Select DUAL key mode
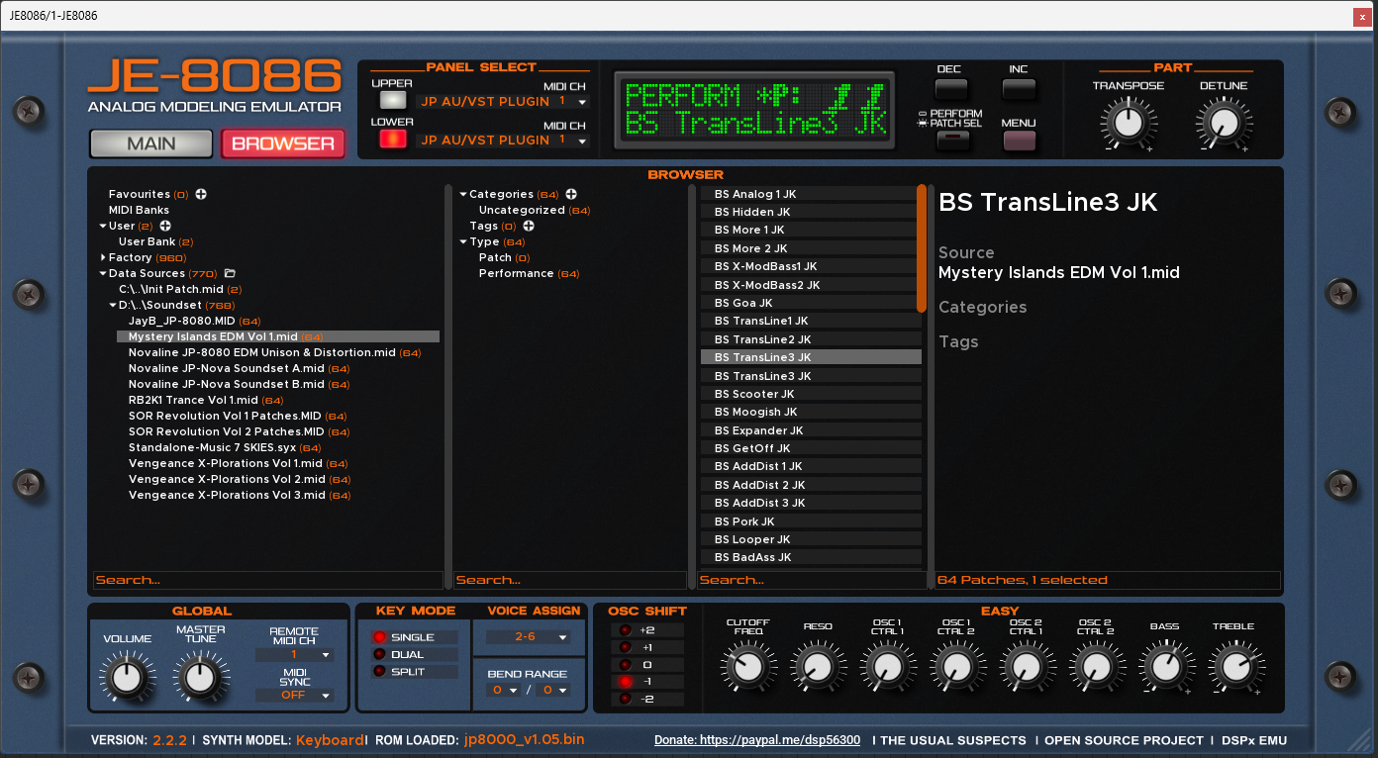1378x758 pixels. (414, 655)
